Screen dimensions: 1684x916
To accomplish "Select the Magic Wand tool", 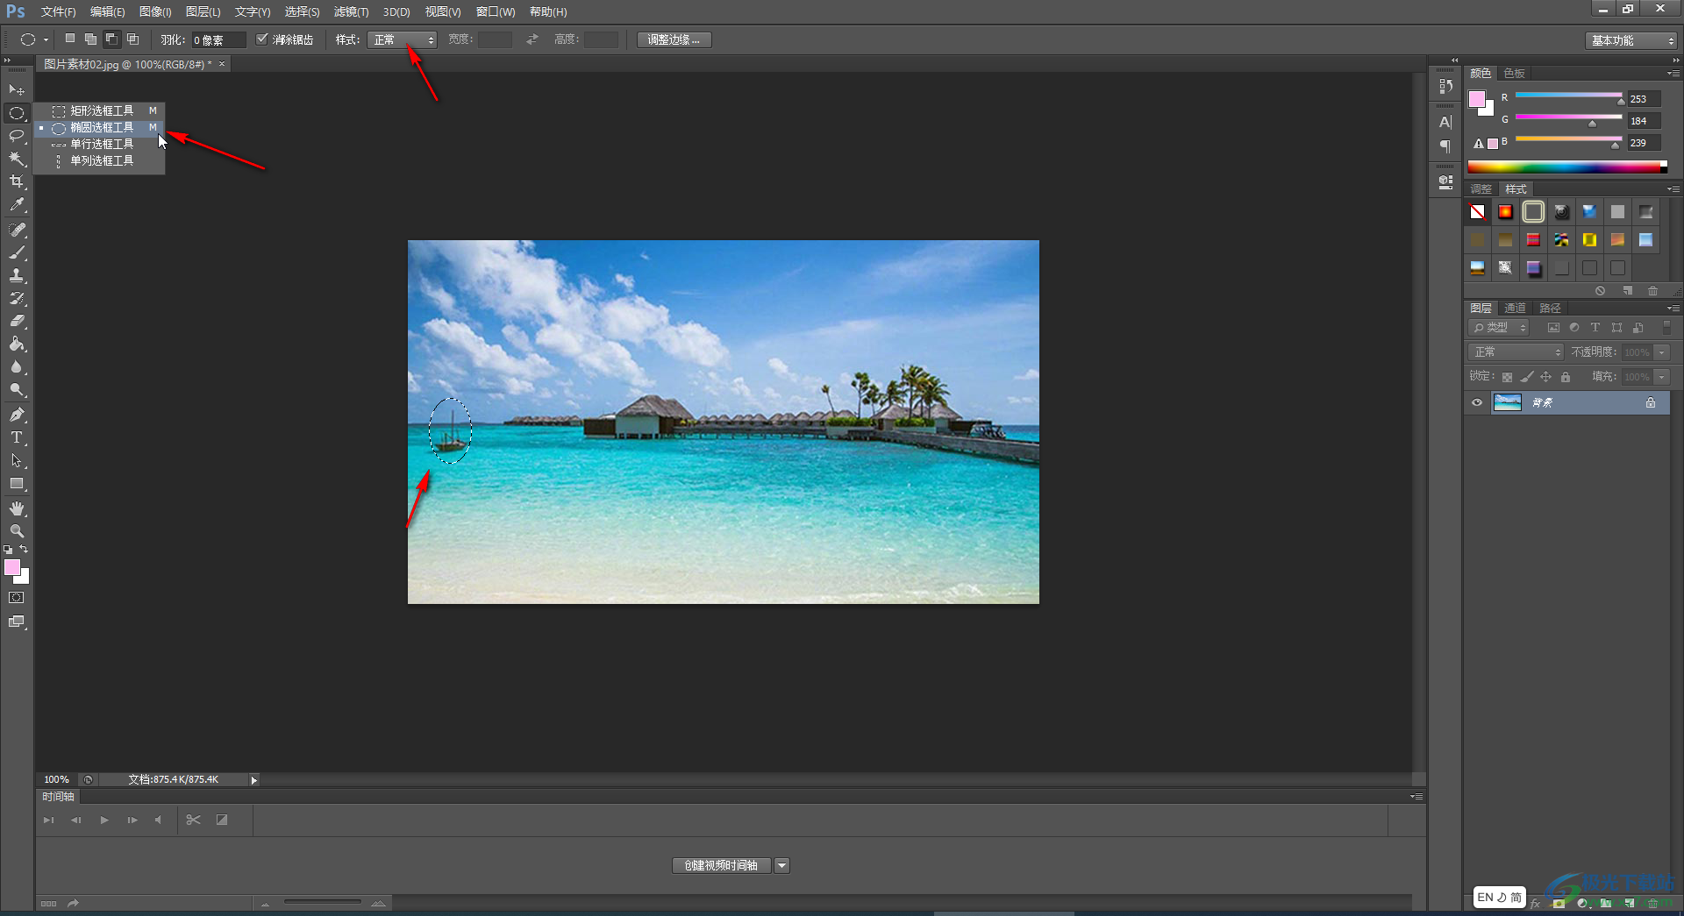I will [x=17, y=159].
